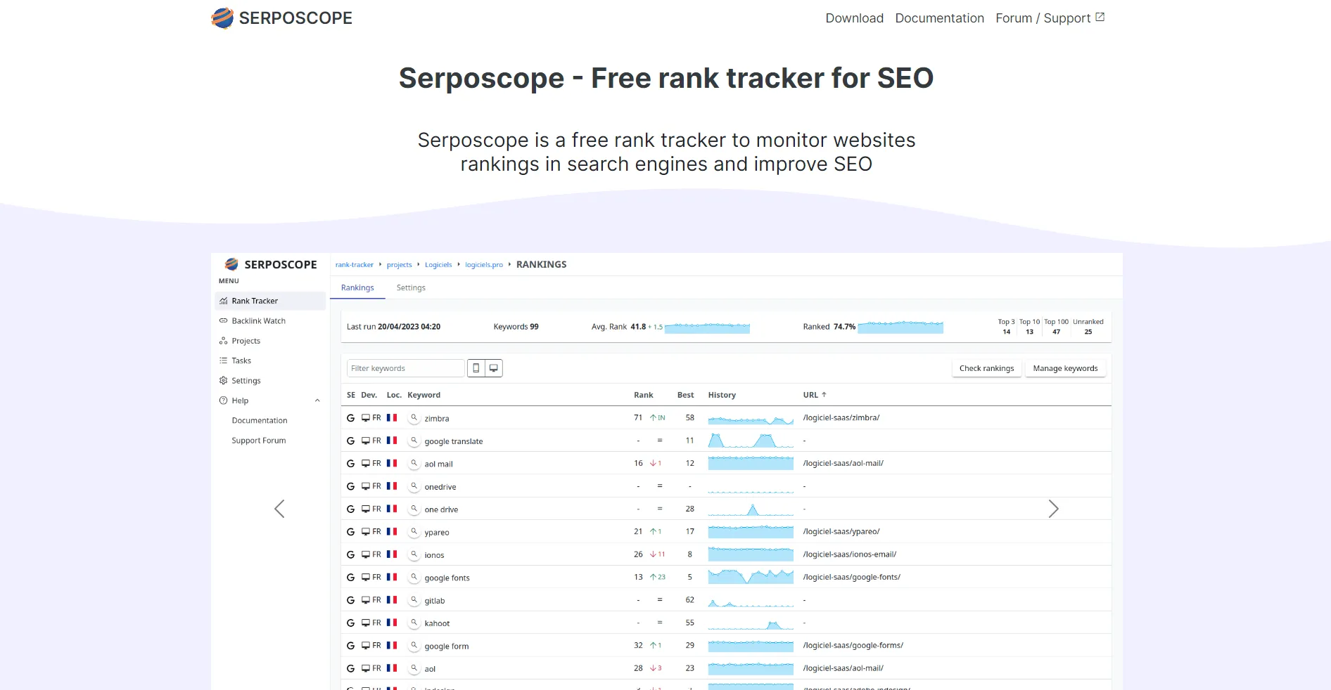Click the French flag in gitlab row
The width and height of the screenshot is (1331, 690).
(392, 600)
